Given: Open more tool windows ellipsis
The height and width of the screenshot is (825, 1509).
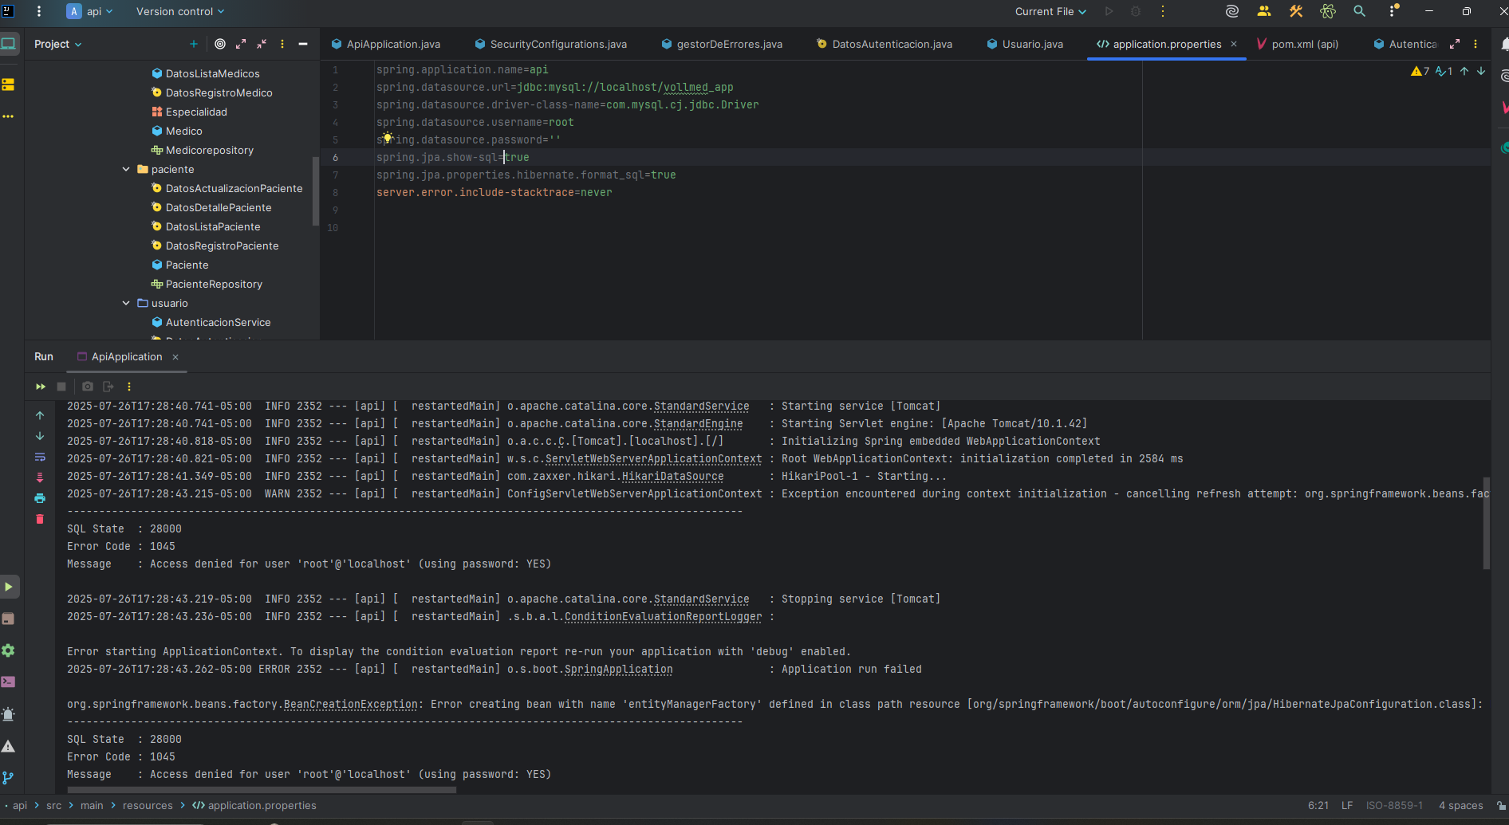Looking at the screenshot, I should [9, 116].
